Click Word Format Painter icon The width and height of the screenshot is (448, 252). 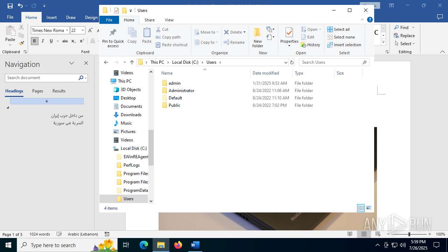click(21, 43)
